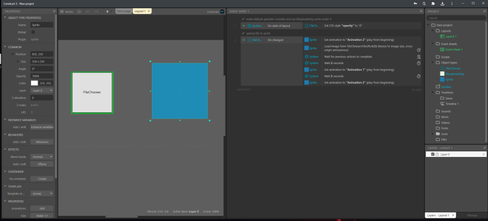Click the Z elevation input field
The image size is (488, 221).
pyautogui.click(x=41, y=98)
